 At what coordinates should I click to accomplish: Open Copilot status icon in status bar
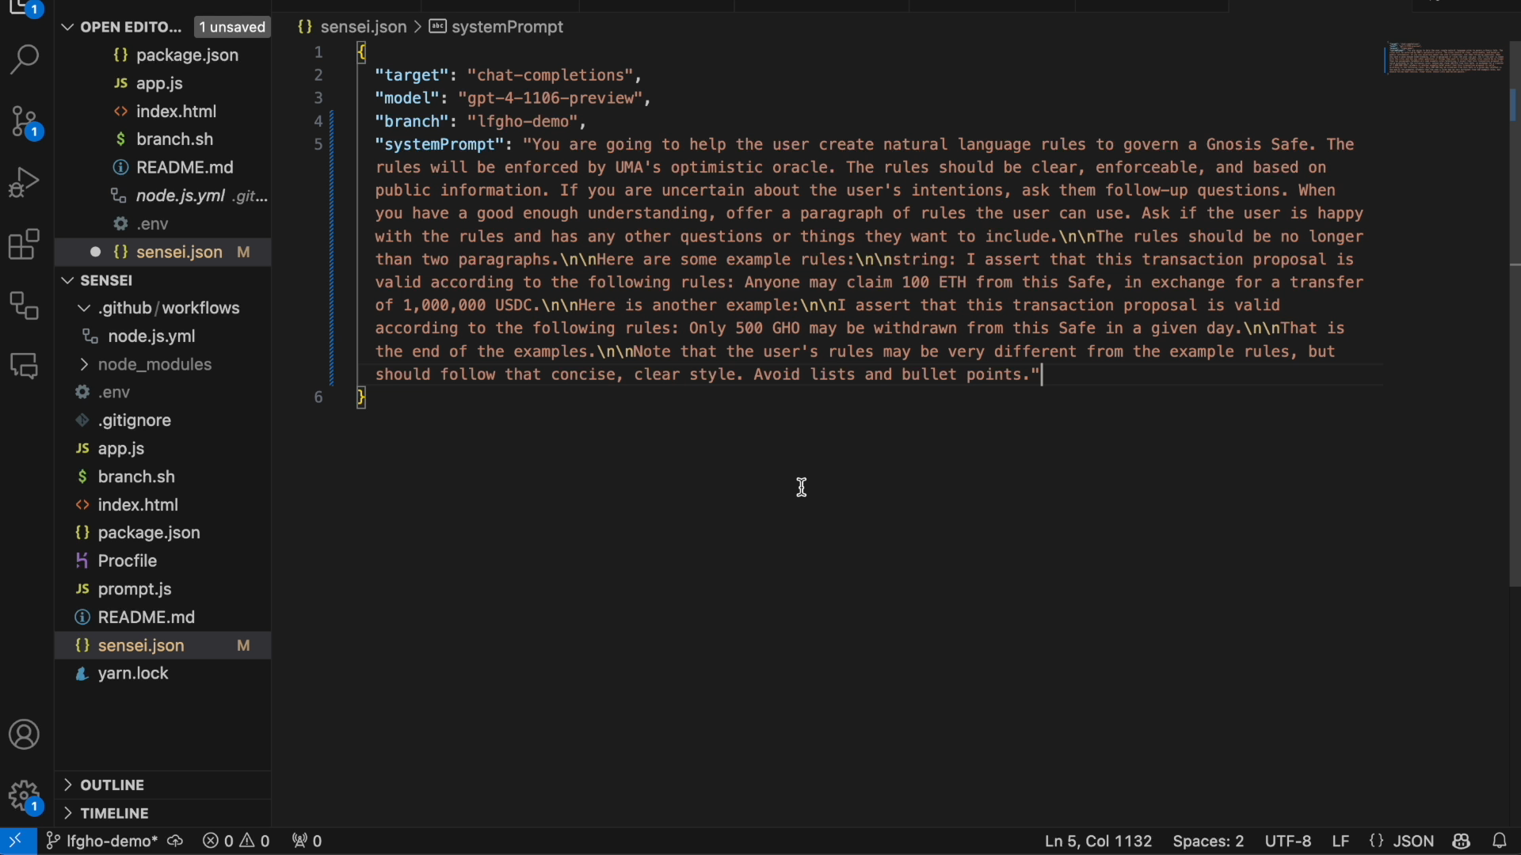pyautogui.click(x=1462, y=841)
